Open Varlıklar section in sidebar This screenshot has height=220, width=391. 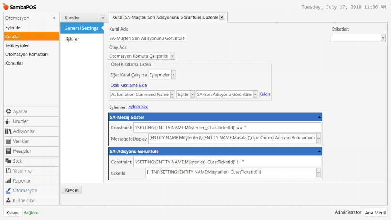(21, 141)
